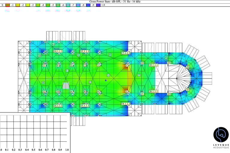Click yellow speaker marker 1 in red zone

coord(127,65)
